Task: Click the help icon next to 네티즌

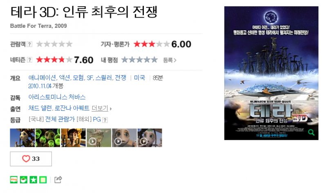Action: coord(29,60)
